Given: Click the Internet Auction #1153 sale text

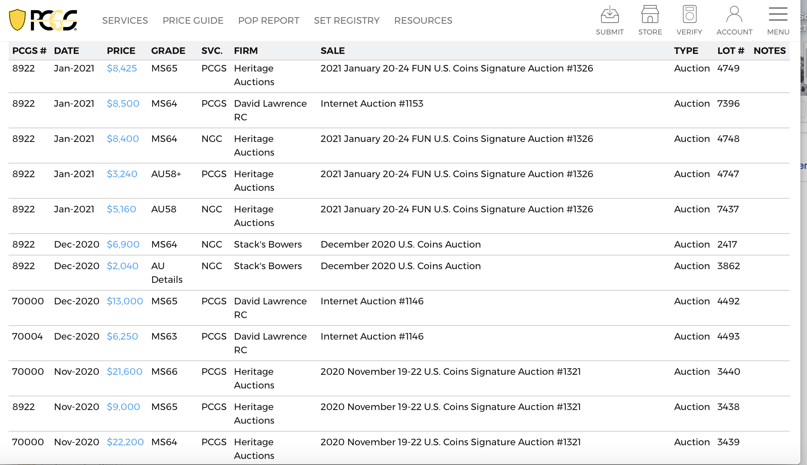Looking at the screenshot, I should (372, 103).
